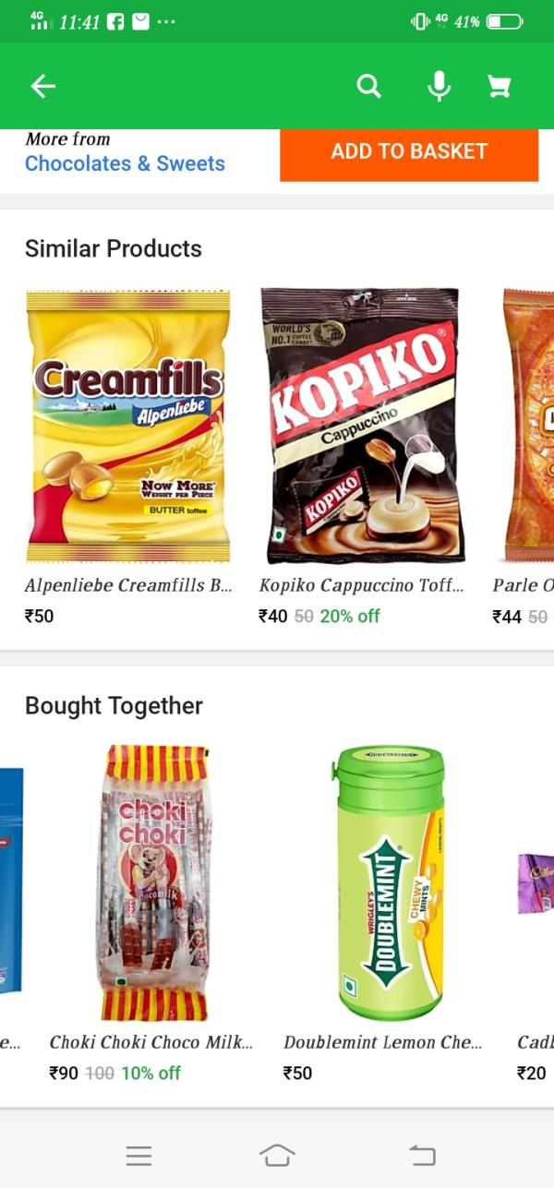Tap the Android back navigation icon
The width and height of the screenshot is (554, 1188).
click(422, 1155)
